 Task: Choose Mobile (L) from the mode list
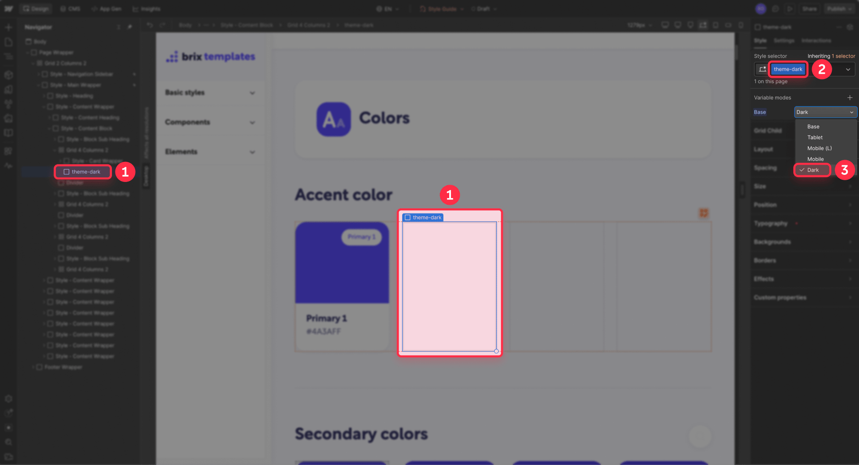click(x=826, y=148)
